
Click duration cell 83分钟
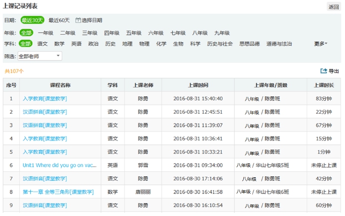click(x=324, y=98)
